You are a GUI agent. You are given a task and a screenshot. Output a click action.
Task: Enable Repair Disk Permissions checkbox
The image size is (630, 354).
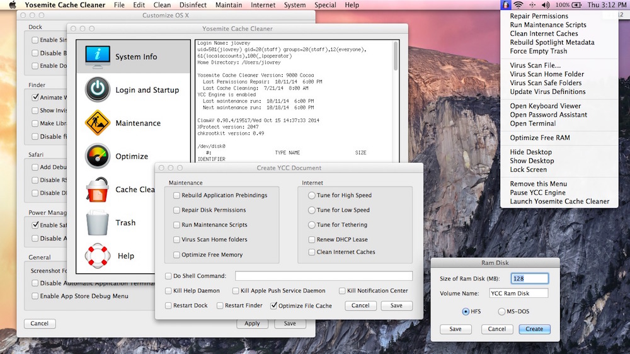(177, 210)
